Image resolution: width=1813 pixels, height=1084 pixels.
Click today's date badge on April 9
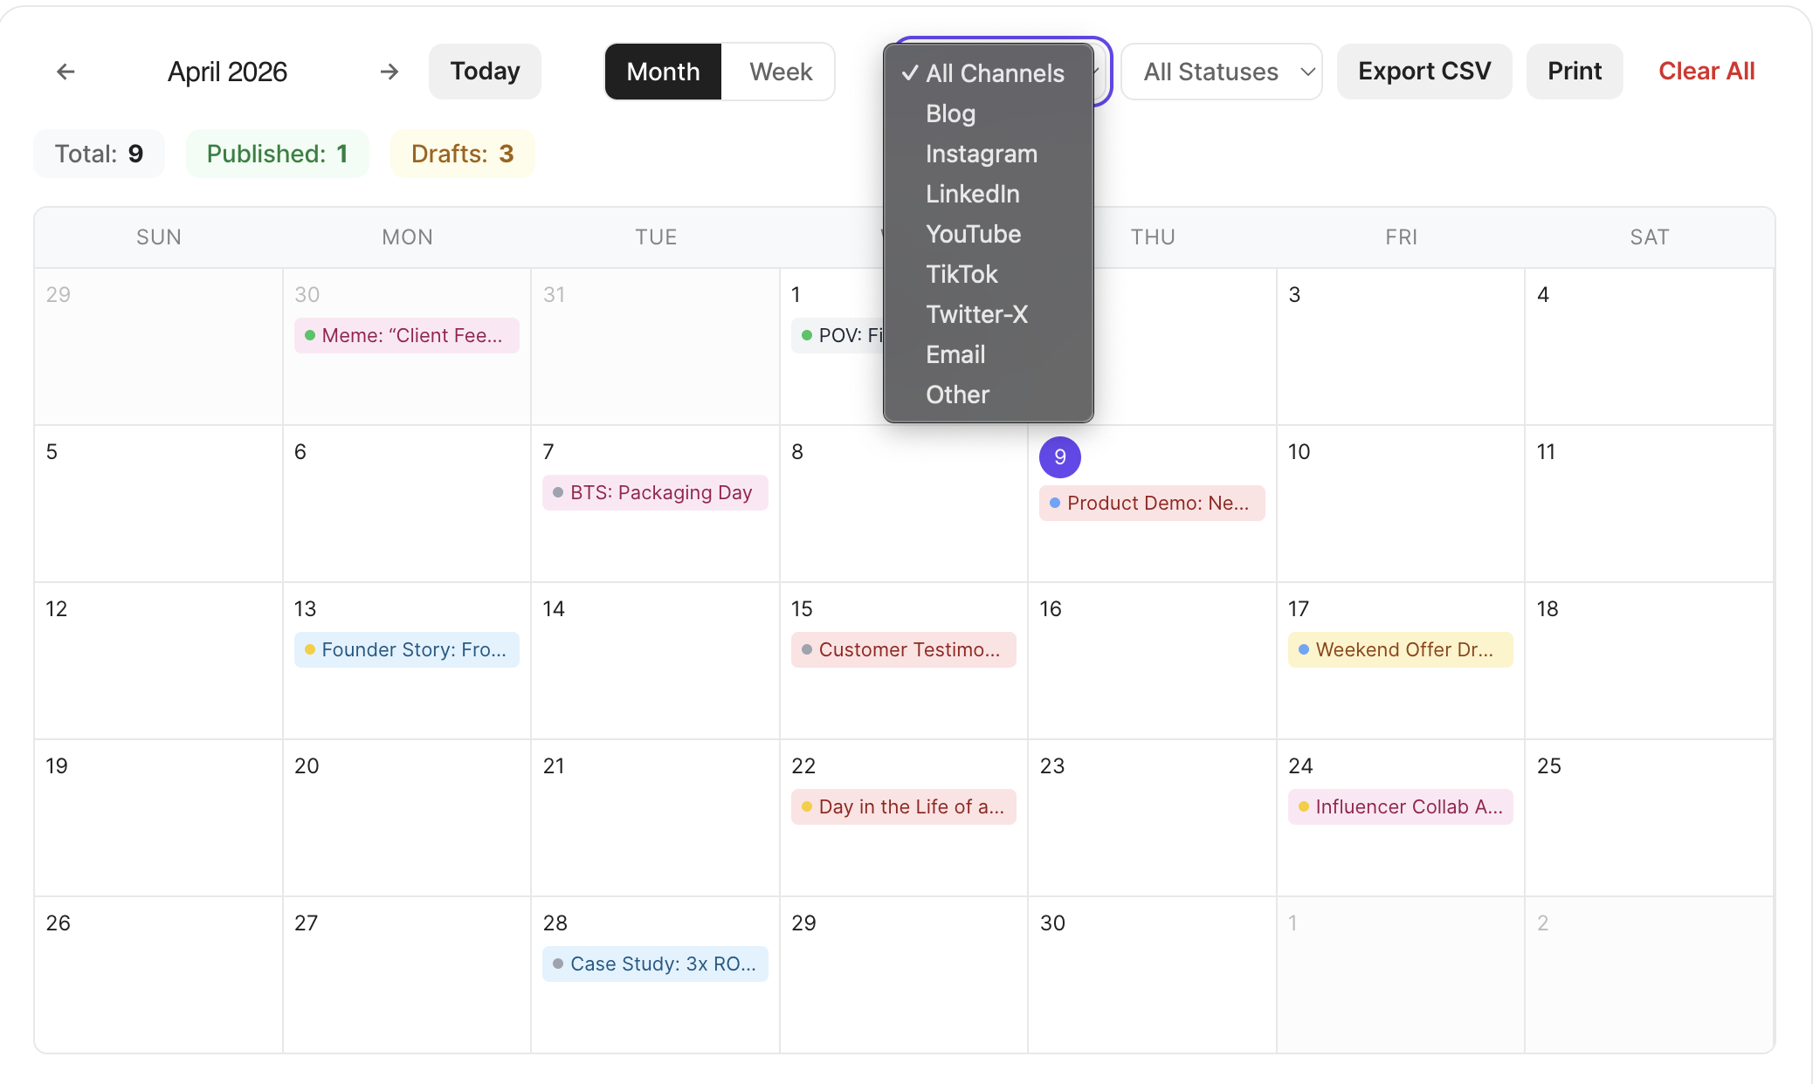(x=1059, y=456)
